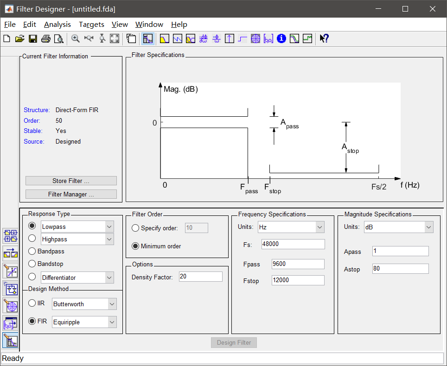The image size is (447, 366).
Task: Choose the IIR design method radio button
Action: pyautogui.click(x=32, y=303)
